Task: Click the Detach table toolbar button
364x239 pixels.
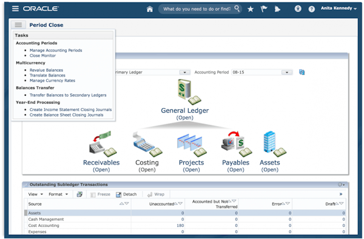Action: point(126,194)
